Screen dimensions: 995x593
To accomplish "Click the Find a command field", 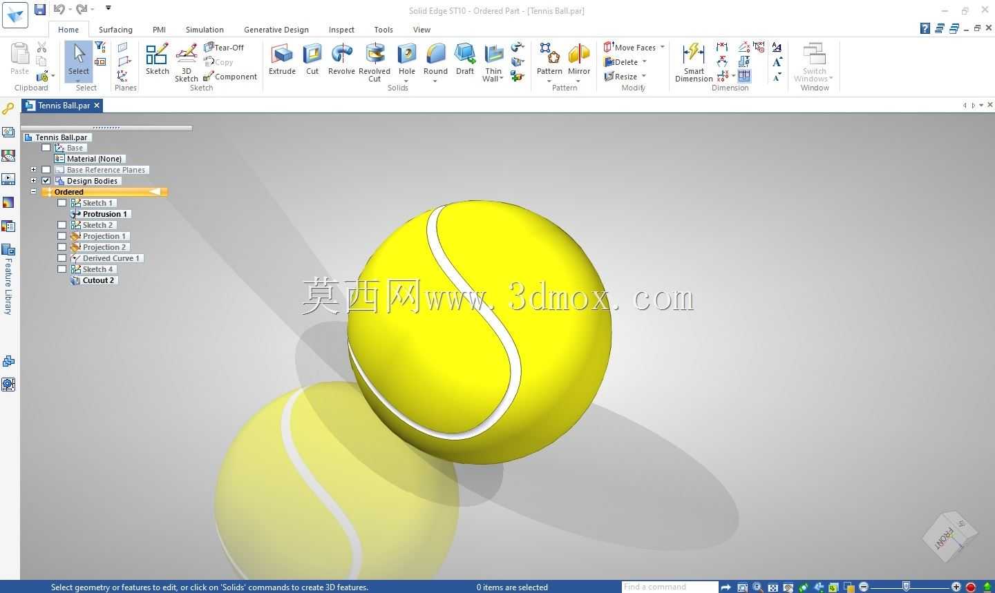I will [x=669, y=587].
